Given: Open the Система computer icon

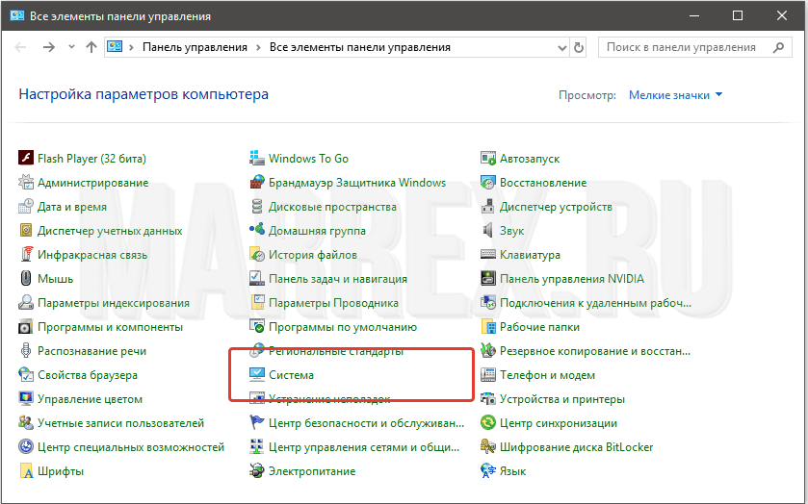Looking at the screenshot, I should [256, 374].
